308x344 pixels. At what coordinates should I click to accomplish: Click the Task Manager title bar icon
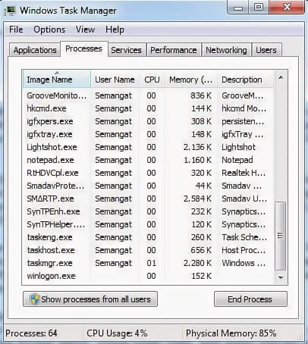pos(10,11)
